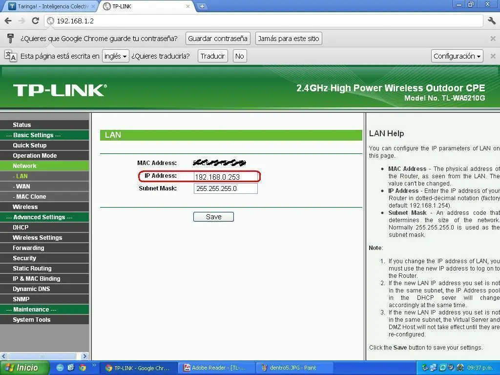Go back with the browser back arrow
Viewport: 500px width, 375px height.
[x=8, y=21]
